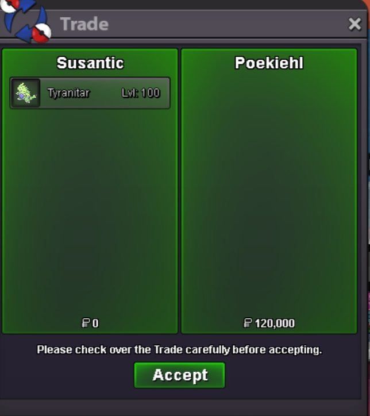Image resolution: width=370 pixels, height=416 pixels.
Task: Click the Trade window title text
Action: point(84,24)
